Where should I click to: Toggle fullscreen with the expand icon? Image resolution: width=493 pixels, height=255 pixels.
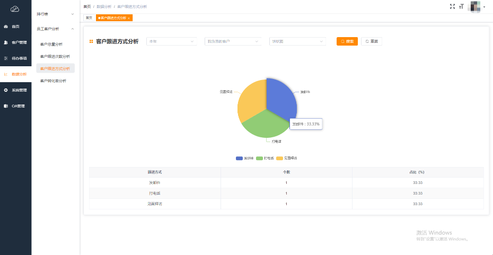click(x=452, y=6)
